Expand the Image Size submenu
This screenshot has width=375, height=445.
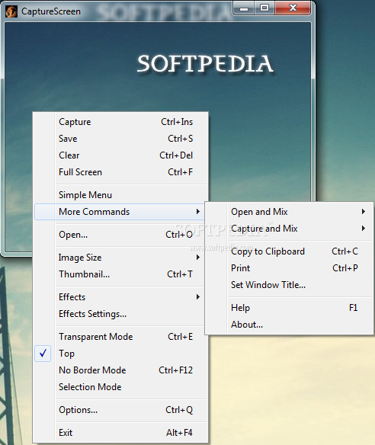(120, 258)
